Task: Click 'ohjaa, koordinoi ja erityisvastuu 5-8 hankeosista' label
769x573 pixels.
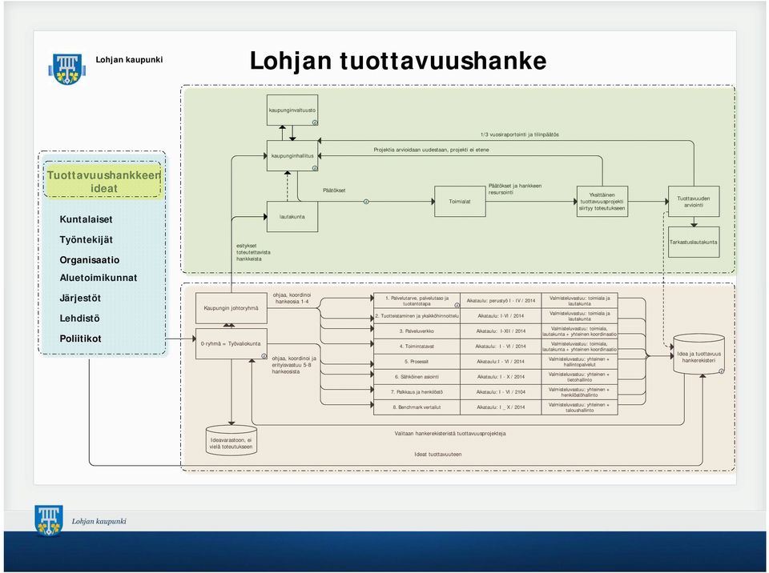Action: tap(294, 365)
